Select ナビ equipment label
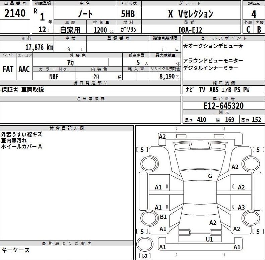This screenshot has width=265, height=260. click(190, 89)
